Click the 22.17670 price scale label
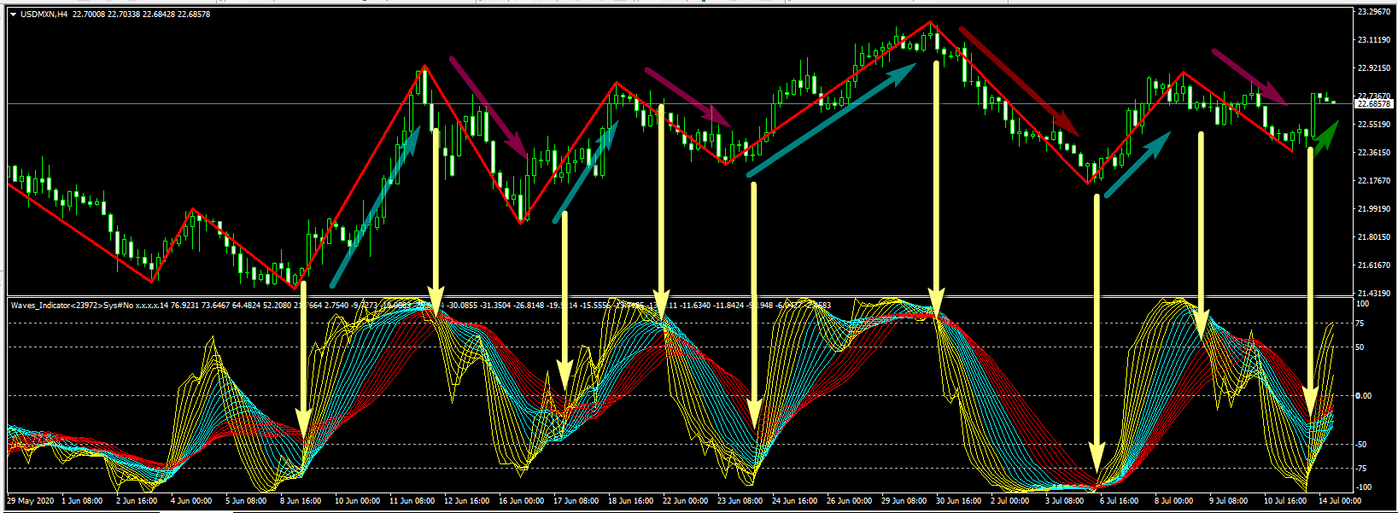 coord(1374,181)
